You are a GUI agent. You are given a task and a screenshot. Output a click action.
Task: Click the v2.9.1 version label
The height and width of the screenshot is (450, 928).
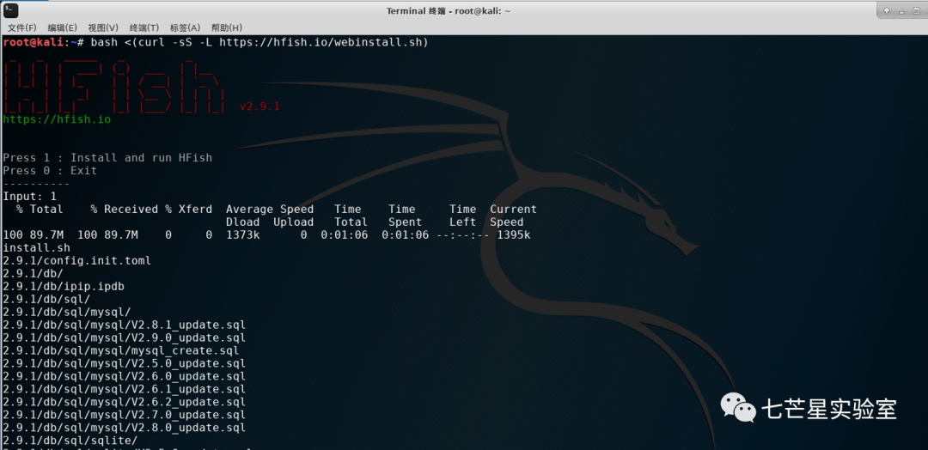[x=259, y=107]
